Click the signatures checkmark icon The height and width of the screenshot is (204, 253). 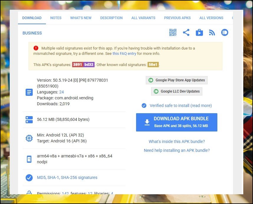(29, 178)
